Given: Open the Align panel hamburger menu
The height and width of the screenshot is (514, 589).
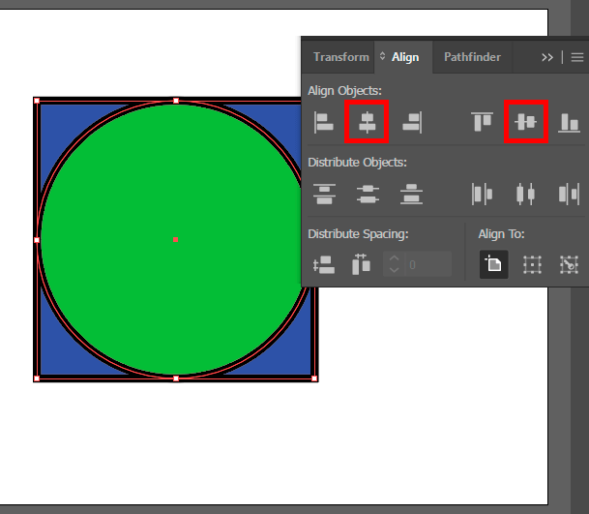Looking at the screenshot, I should 577,57.
